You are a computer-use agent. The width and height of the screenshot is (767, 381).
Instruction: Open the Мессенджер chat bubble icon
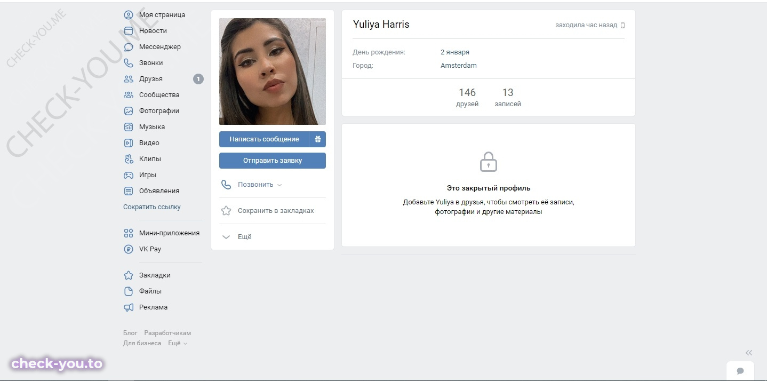pos(129,47)
